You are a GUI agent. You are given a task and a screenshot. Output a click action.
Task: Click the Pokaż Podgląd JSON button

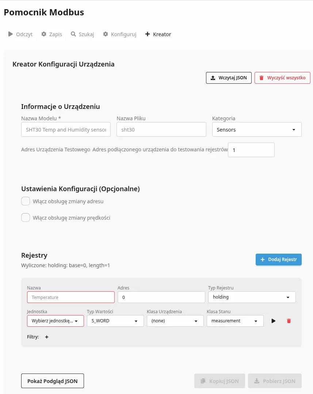pyautogui.click(x=52, y=381)
